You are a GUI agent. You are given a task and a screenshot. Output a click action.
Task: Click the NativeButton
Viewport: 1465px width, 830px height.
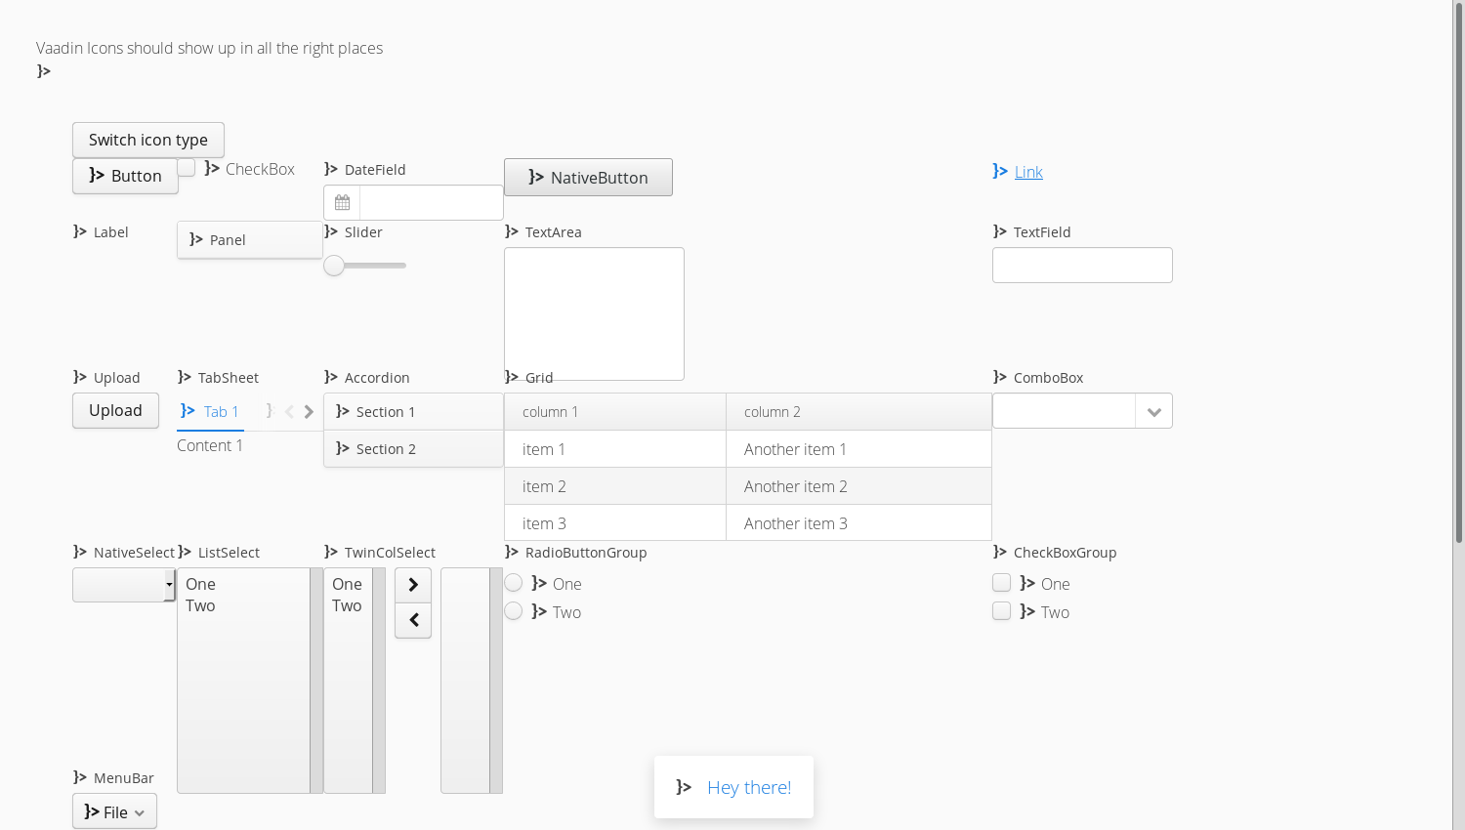[x=588, y=177]
